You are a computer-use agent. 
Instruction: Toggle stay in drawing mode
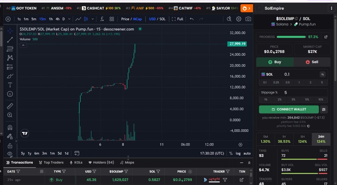tap(10, 136)
